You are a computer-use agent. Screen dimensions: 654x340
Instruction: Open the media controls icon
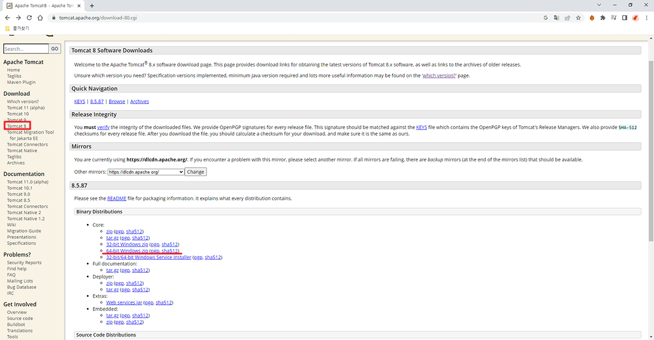(614, 18)
